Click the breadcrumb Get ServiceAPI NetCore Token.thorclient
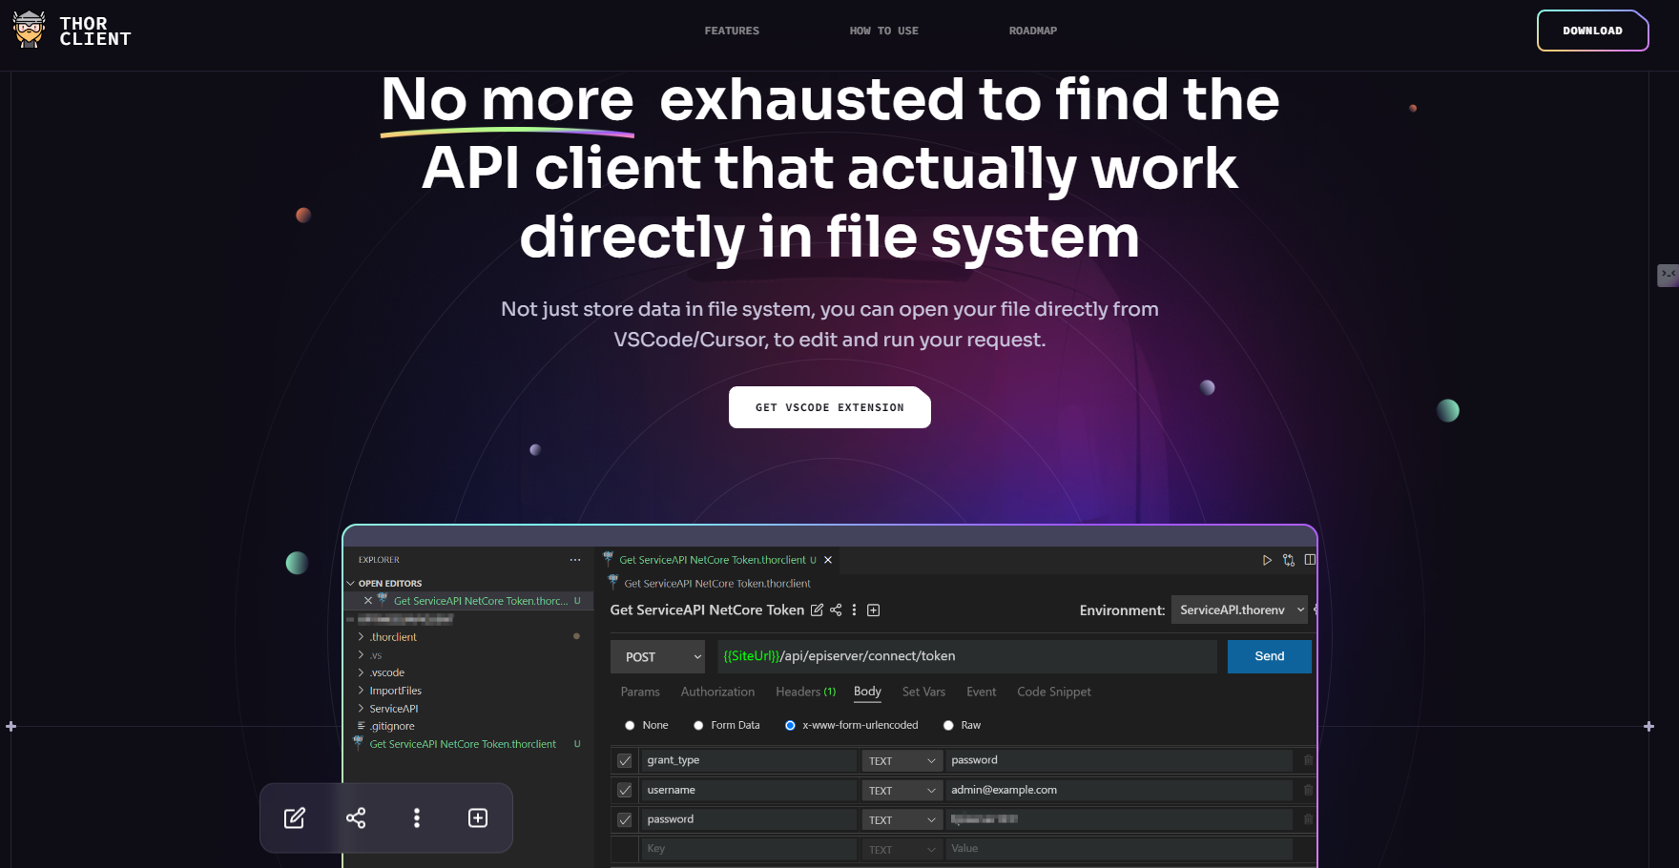Screen dimensions: 1679x868 (x=717, y=584)
